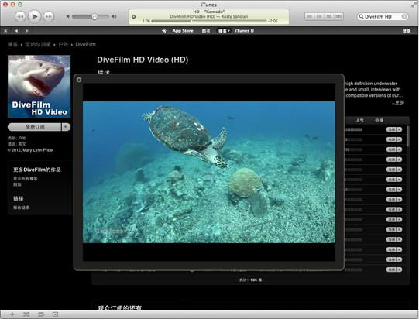Click the 报告疑虑 report a concern link
419x319 pixels.
22,208
